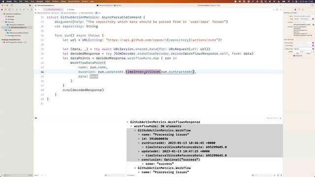The height and width of the screenshot is (177, 315).
Task: Click the library plus button in toolbar
Action: [x=280, y=5]
